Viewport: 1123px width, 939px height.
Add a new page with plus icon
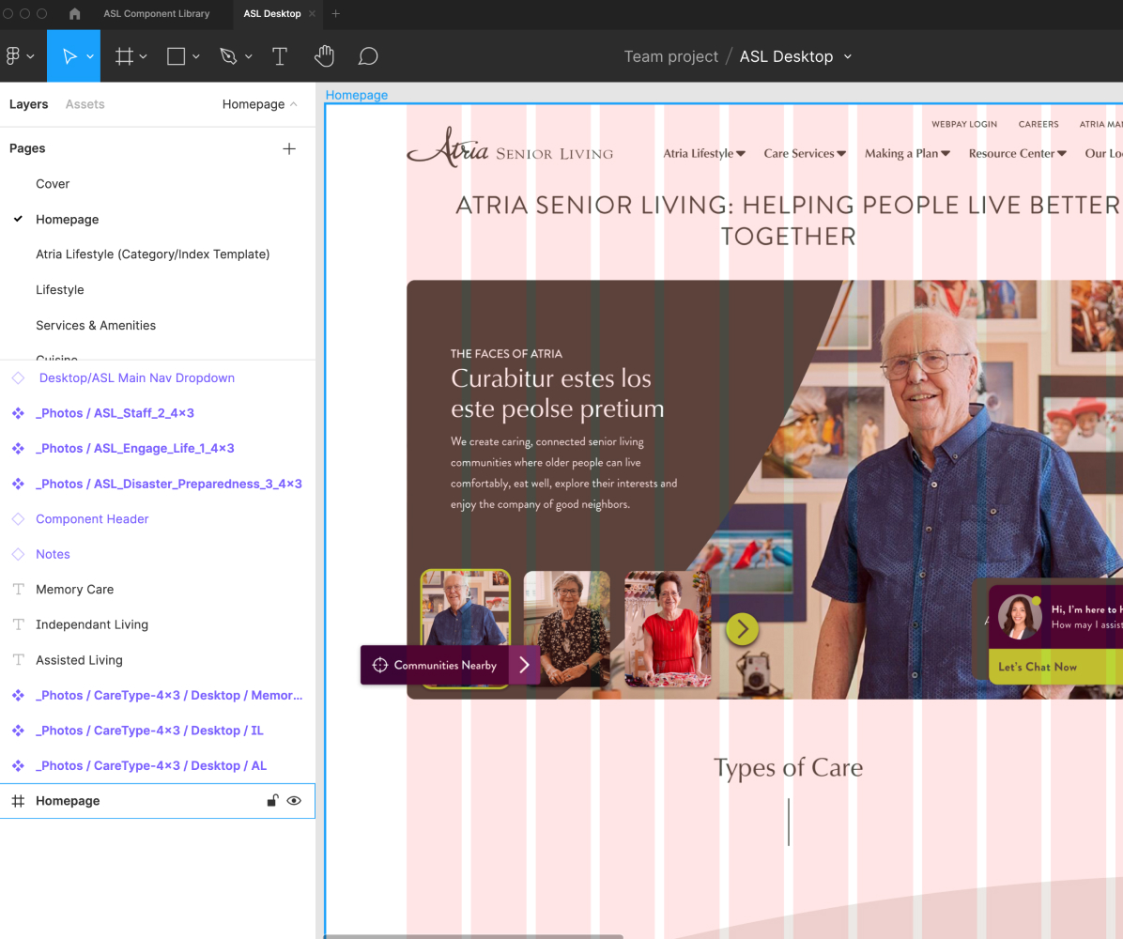point(289,148)
